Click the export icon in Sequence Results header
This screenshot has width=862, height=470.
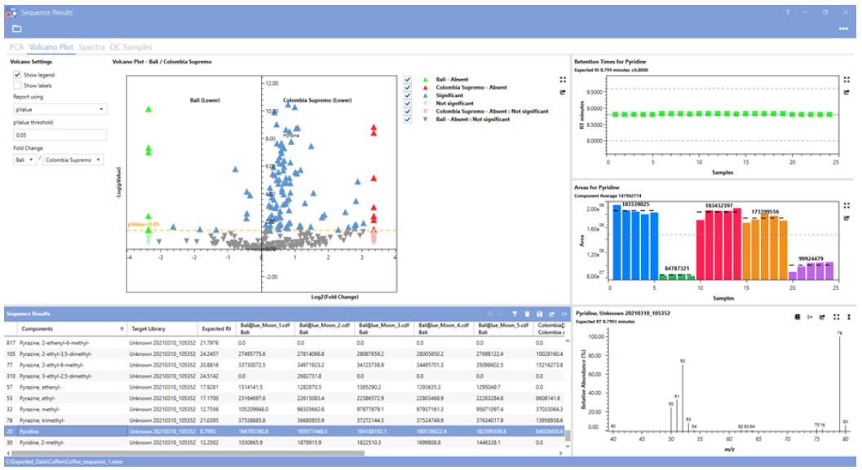(552, 314)
